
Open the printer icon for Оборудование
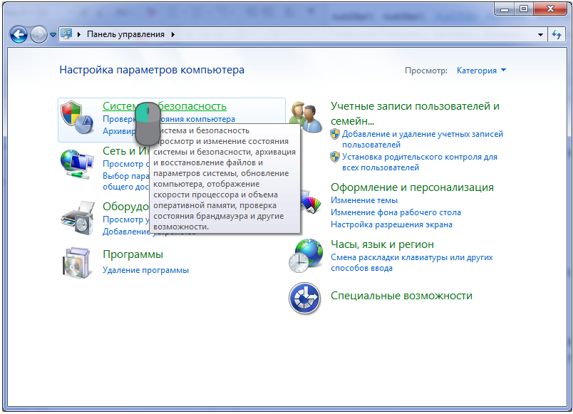click(x=77, y=217)
